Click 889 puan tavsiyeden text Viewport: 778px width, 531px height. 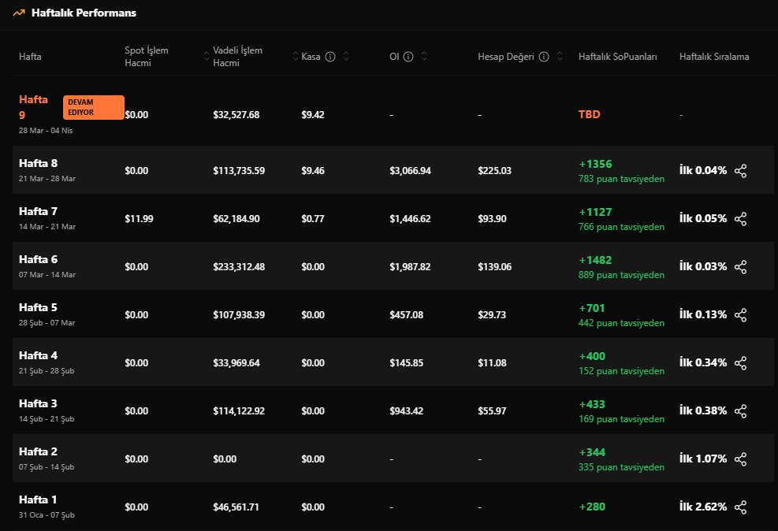[621, 275]
